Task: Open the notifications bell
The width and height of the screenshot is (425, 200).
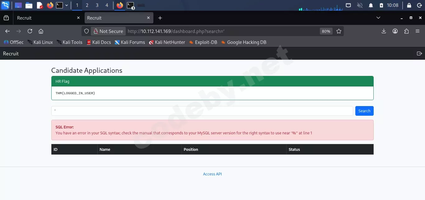Action: [x=371, y=5]
